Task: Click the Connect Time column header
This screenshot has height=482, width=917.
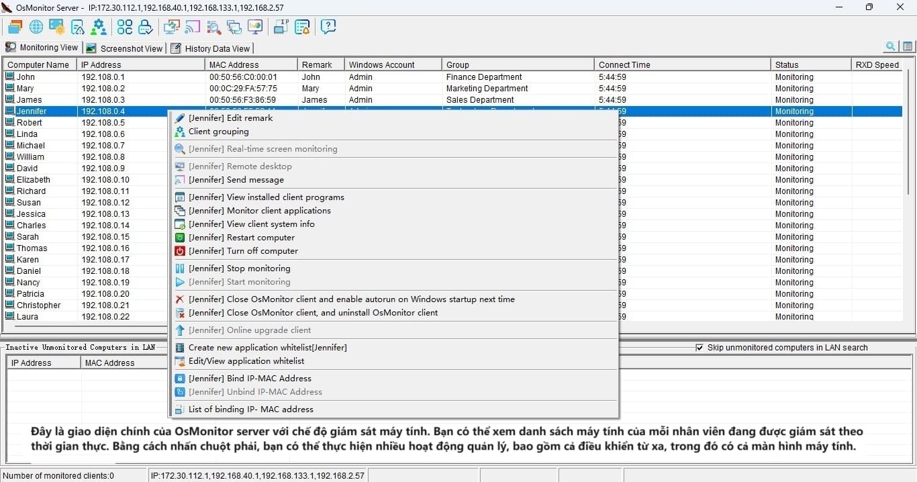Action: (x=683, y=65)
